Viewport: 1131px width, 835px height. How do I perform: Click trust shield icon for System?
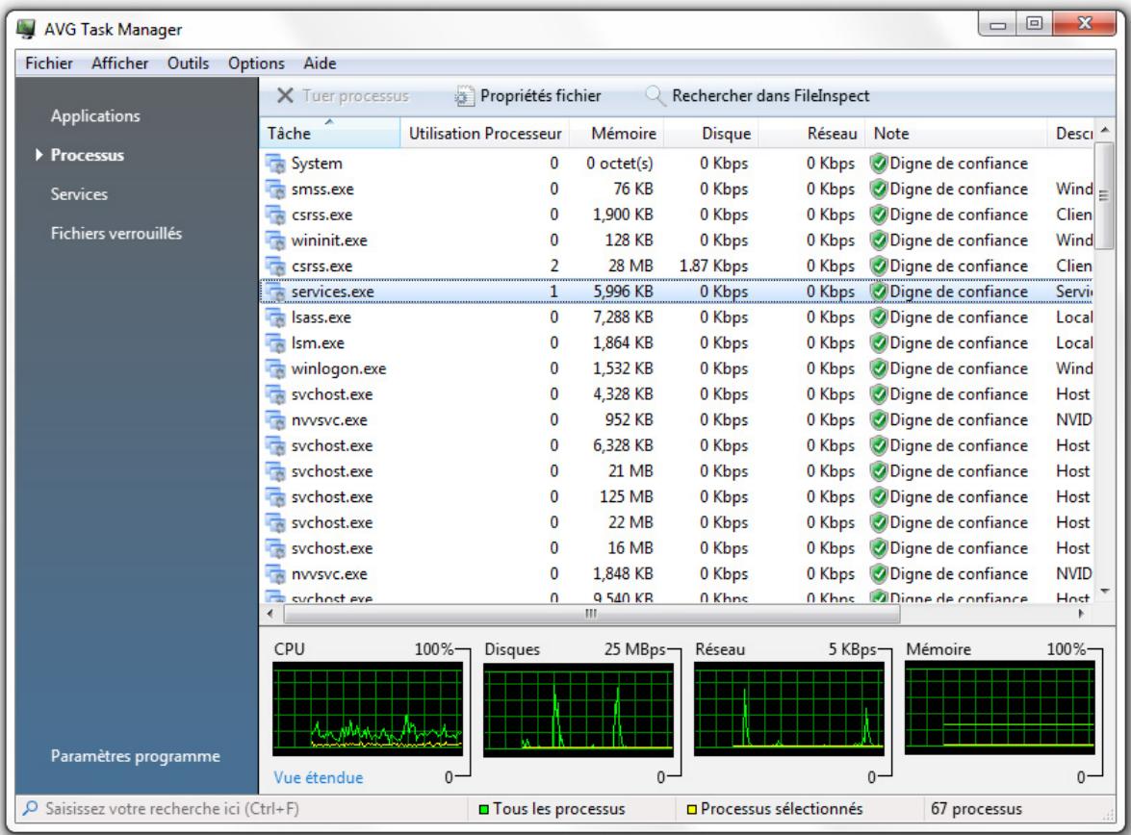coord(879,164)
